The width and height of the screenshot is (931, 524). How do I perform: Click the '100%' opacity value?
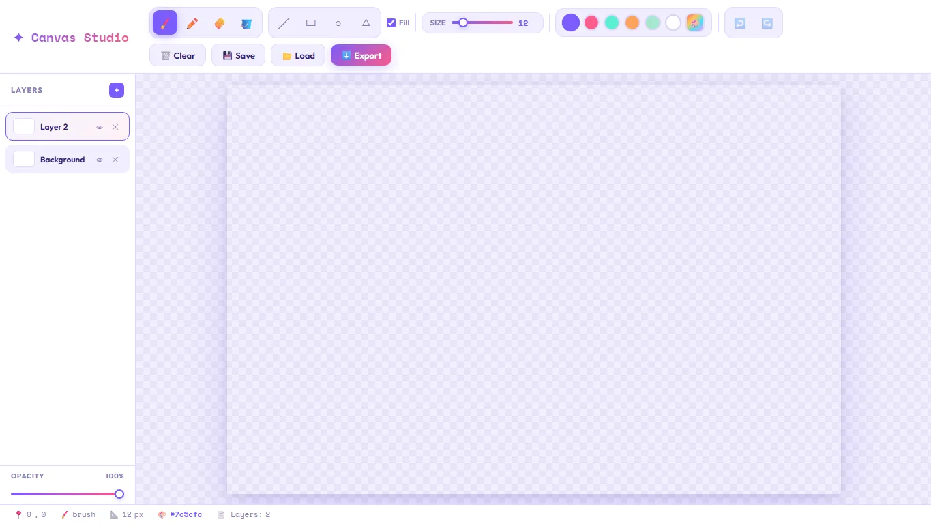(115, 476)
